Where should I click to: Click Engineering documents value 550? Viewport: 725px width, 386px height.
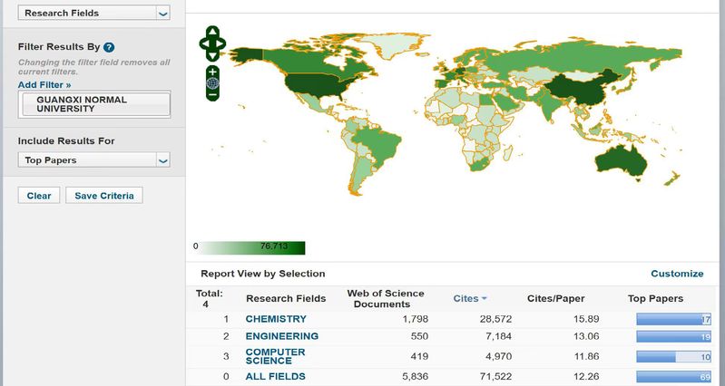(x=419, y=336)
